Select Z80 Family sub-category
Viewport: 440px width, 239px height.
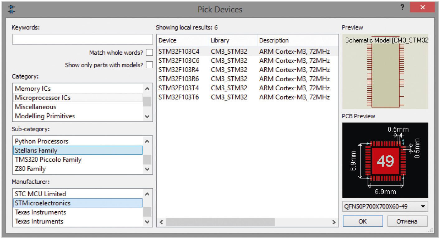[78, 169]
